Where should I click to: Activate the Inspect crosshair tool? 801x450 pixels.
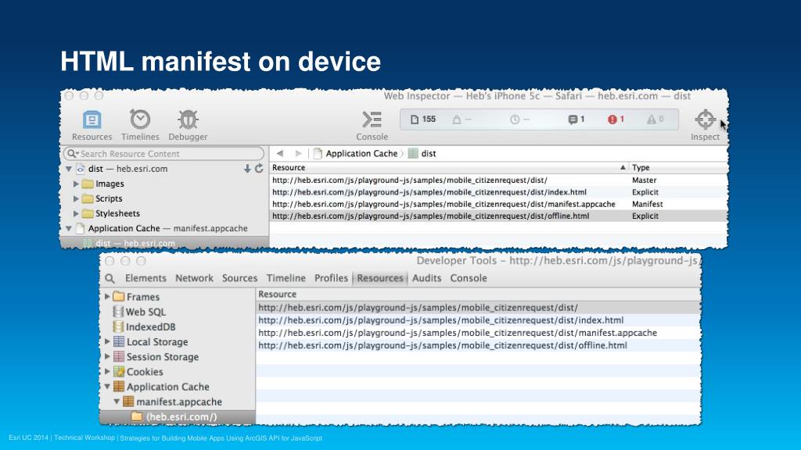coord(705,126)
